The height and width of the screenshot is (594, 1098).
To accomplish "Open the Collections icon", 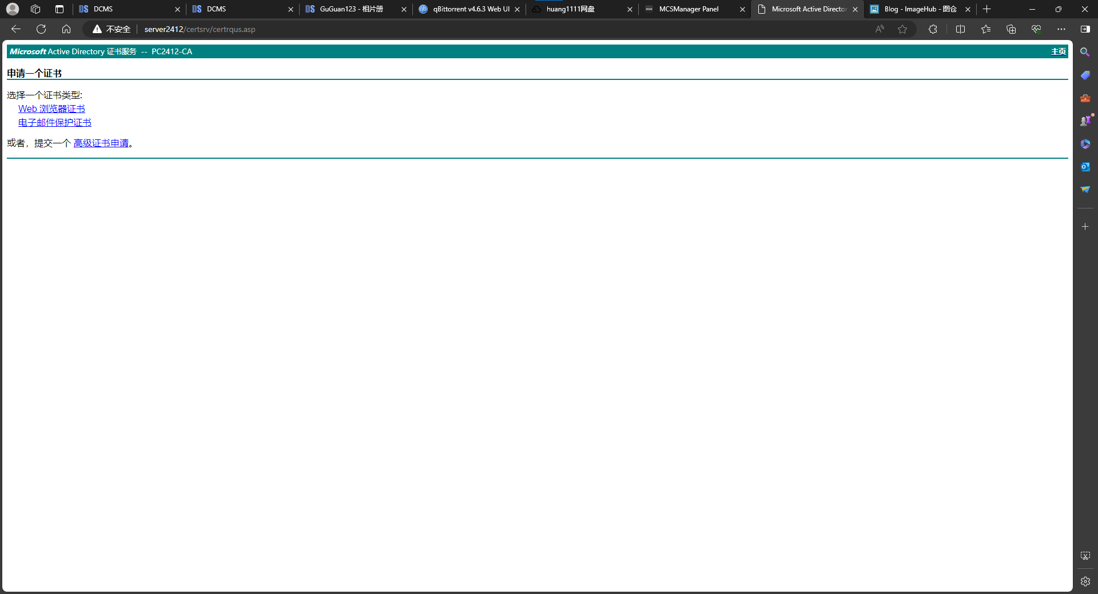I will [x=1011, y=29].
